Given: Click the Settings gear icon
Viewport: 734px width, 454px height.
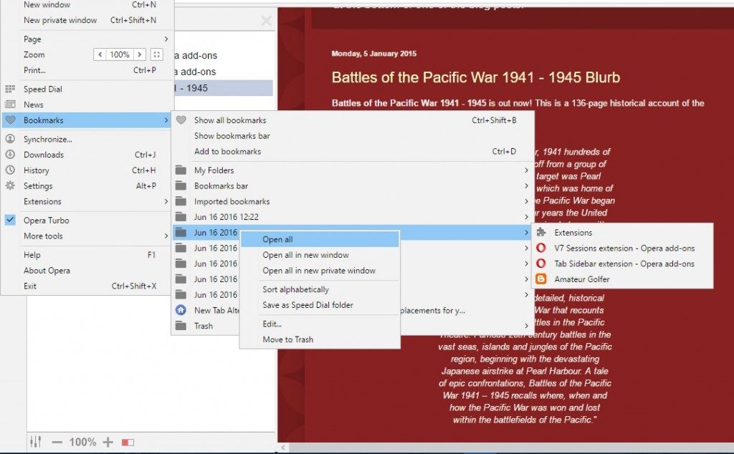Looking at the screenshot, I should (x=10, y=185).
